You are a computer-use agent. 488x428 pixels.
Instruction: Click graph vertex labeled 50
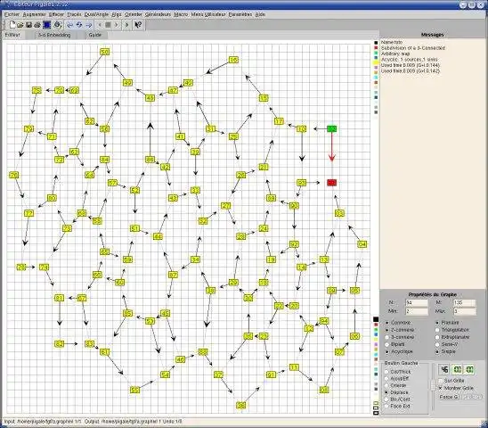coord(104,52)
